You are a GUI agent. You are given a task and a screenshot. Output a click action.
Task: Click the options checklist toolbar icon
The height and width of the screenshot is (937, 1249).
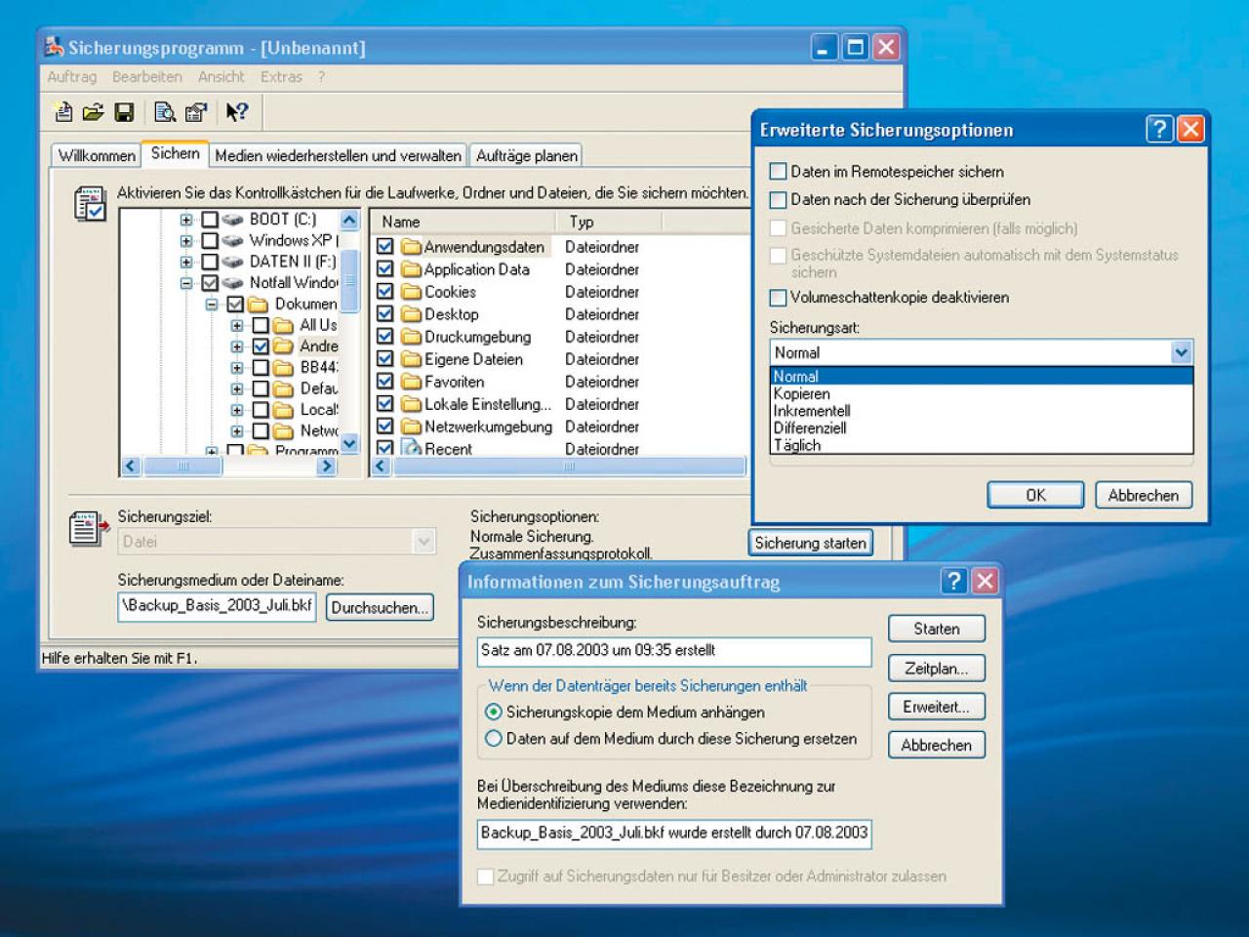(196, 112)
